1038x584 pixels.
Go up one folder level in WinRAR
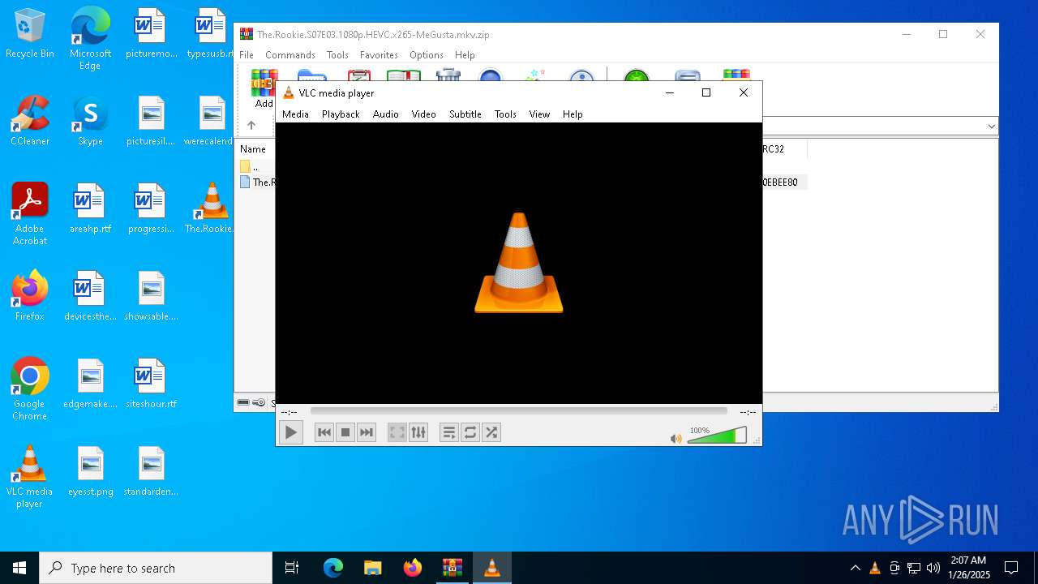click(x=251, y=126)
